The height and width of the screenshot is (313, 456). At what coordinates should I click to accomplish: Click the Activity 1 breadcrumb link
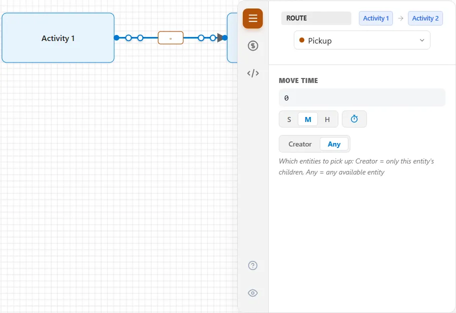[x=376, y=18]
